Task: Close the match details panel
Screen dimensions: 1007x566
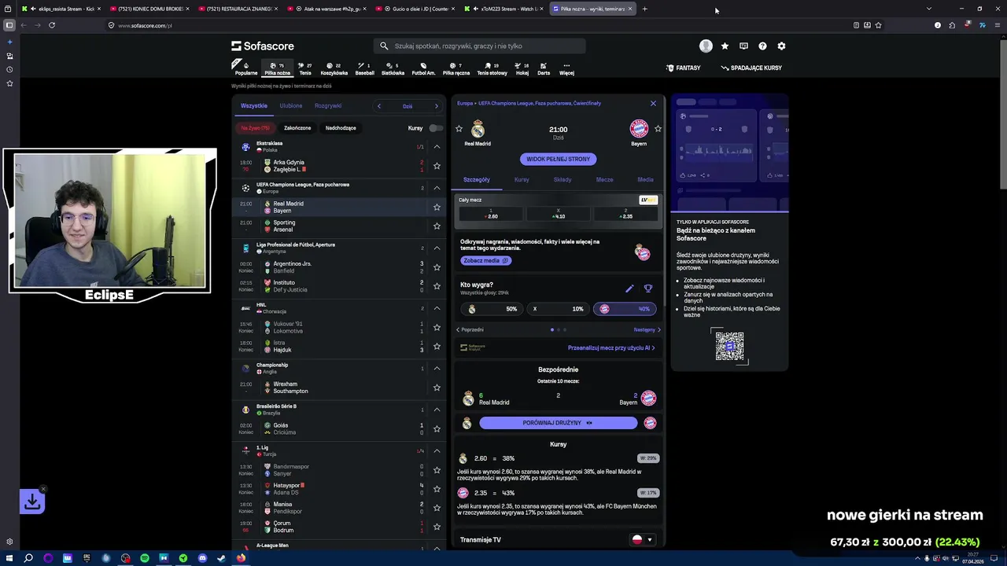Action: pos(653,103)
